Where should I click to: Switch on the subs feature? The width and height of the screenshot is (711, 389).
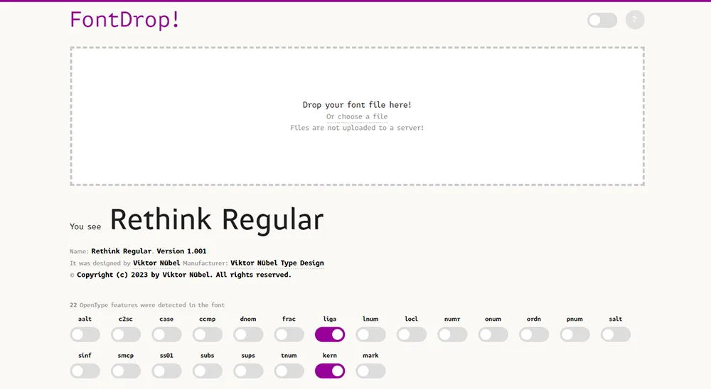pos(208,371)
